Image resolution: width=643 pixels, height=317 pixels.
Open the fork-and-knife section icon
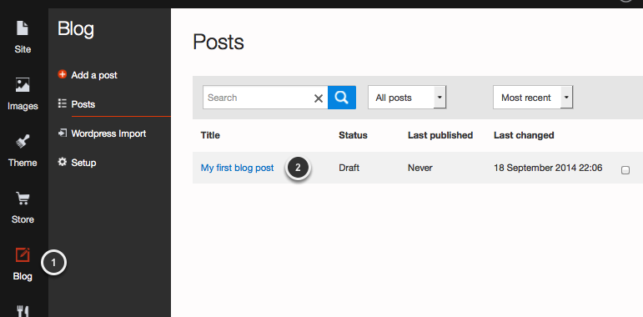(23, 311)
